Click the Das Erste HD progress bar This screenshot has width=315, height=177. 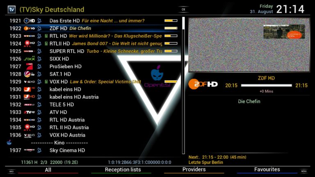(171, 20)
